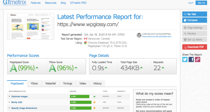Click orange diamond beside Specify image dimensions grade
210x112 pixels.
pyautogui.click(x=94, y=108)
